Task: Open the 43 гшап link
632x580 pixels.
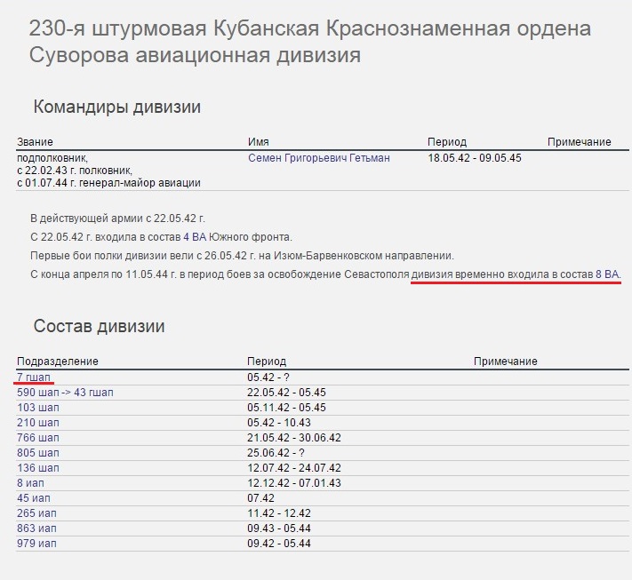Action: point(93,393)
